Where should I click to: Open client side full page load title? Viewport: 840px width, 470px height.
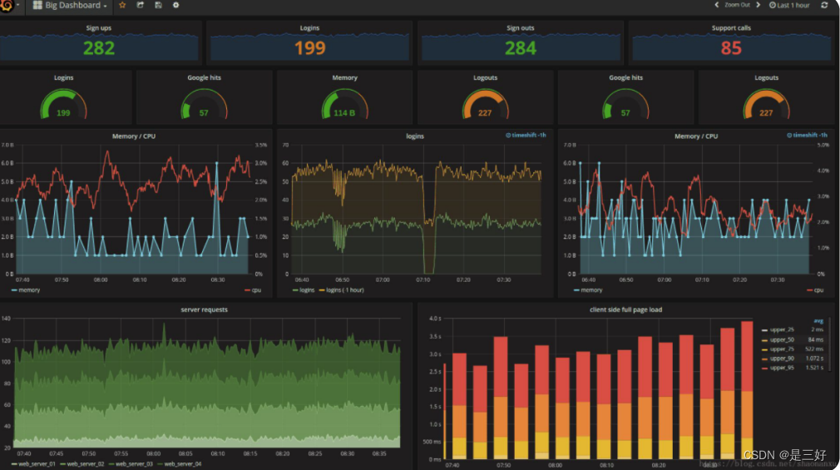[625, 309]
